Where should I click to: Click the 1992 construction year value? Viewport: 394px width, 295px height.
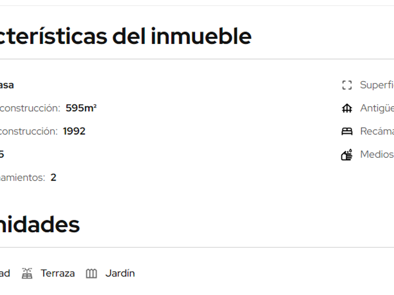[x=74, y=131]
